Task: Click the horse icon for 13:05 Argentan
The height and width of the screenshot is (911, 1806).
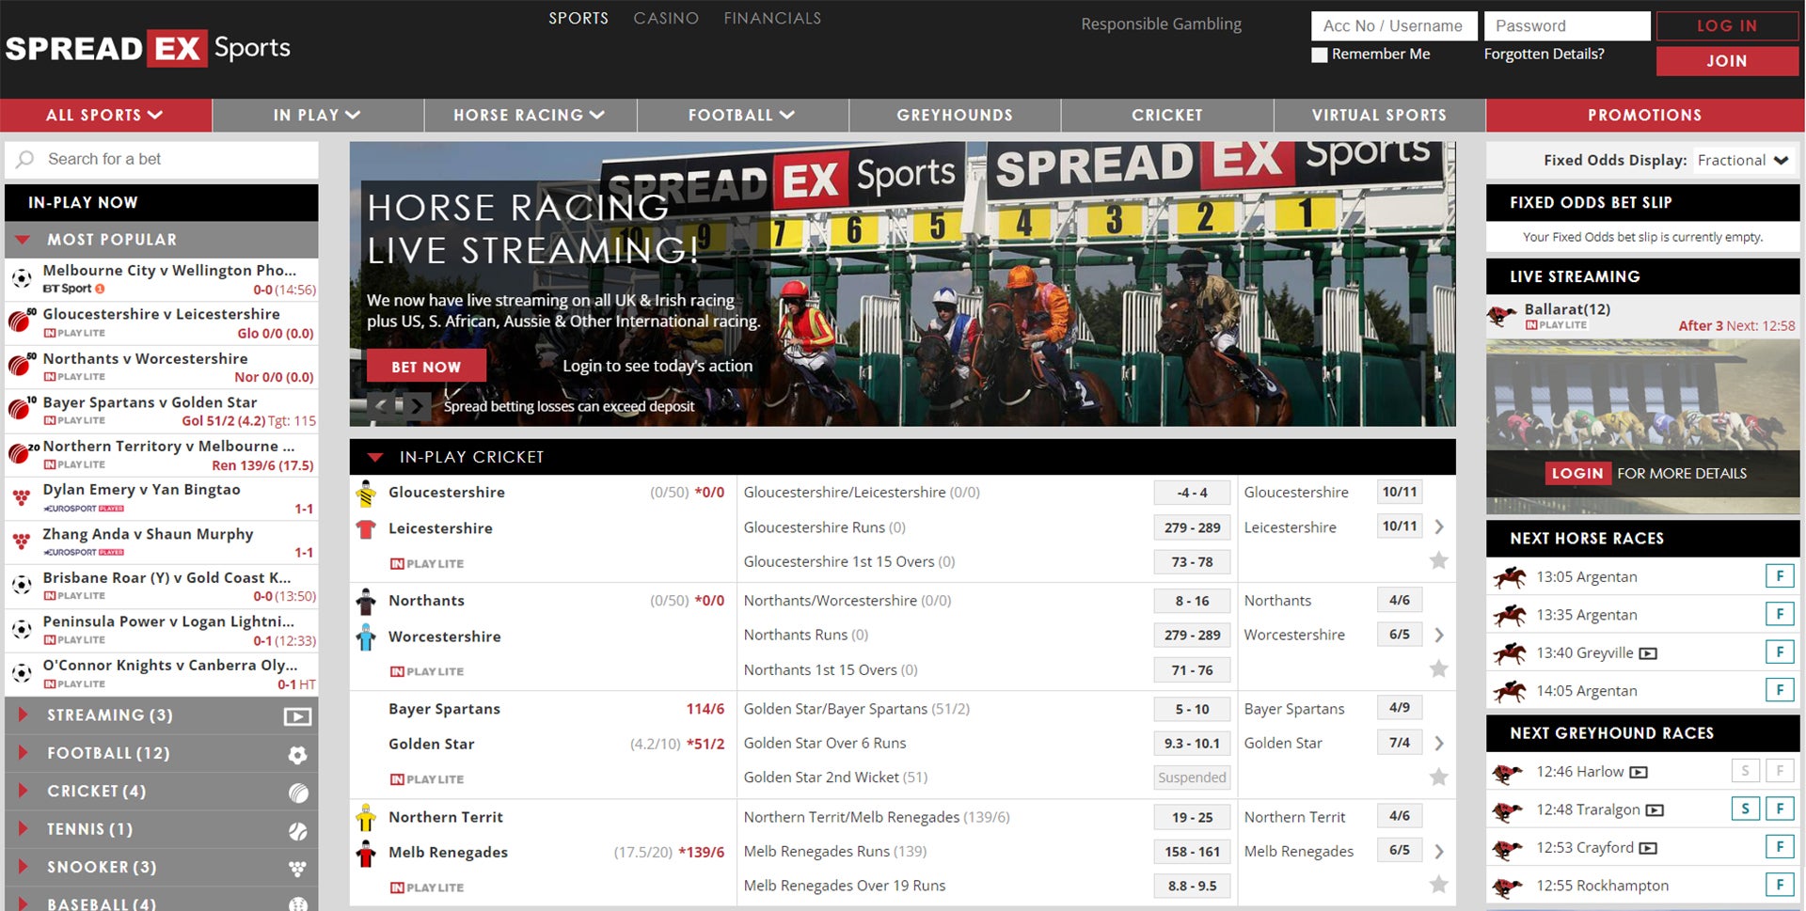Action: (1509, 577)
